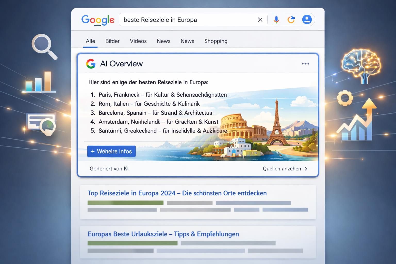The width and height of the screenshot is (396, 264).
Task: Click the Eiffel Tower and Colosseum illustration
Action: point(253,129)
